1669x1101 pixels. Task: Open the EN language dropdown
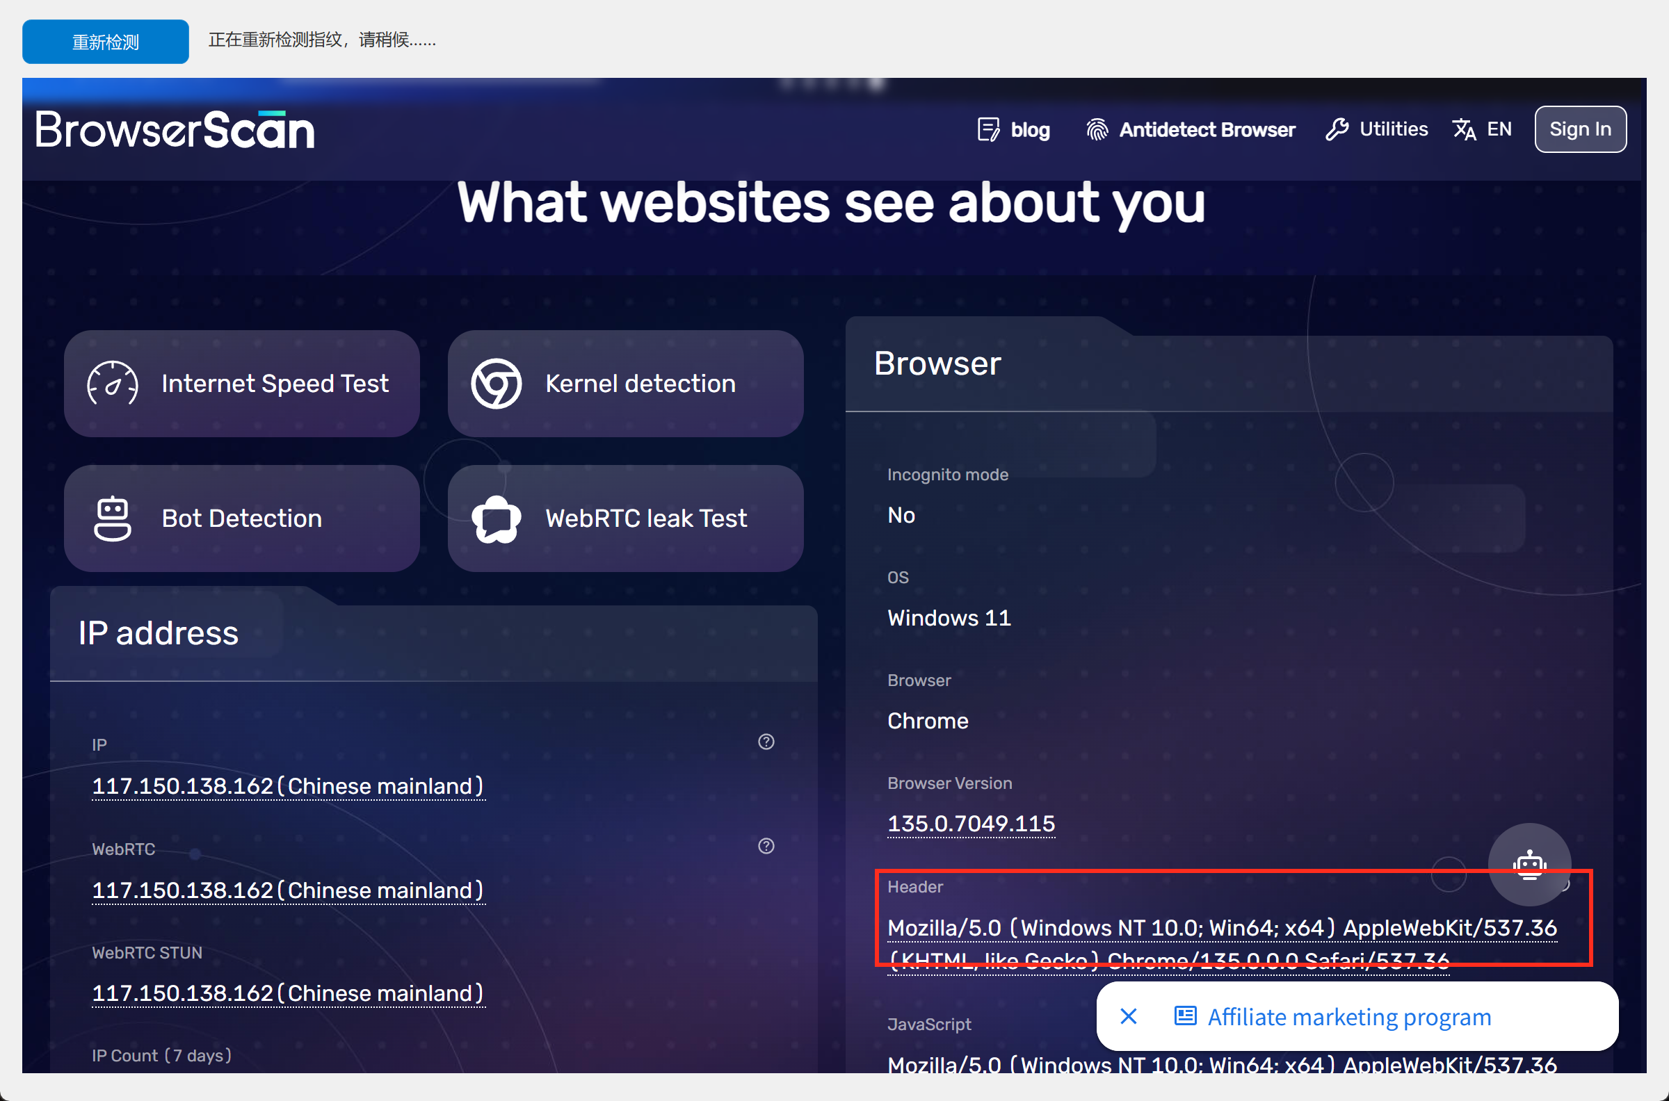click(1499, 129)
